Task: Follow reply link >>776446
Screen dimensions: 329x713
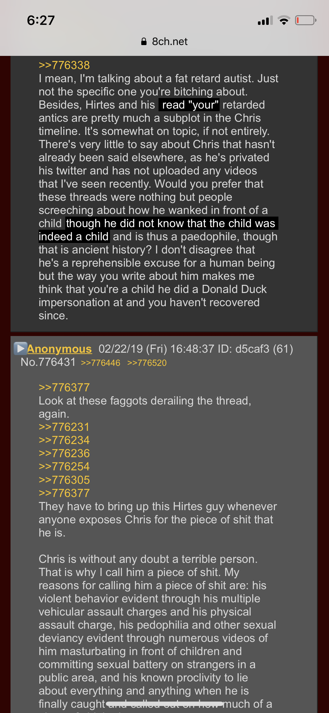Action: pos(100,363)
